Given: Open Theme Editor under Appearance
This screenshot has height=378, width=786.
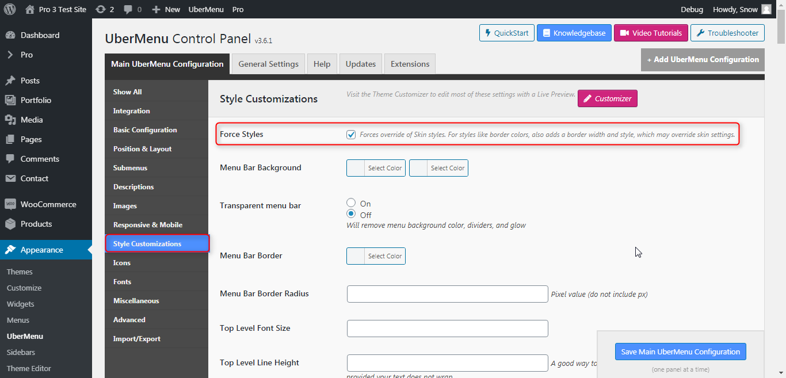Looking at the screenshot, I should (x=29, y=369).
